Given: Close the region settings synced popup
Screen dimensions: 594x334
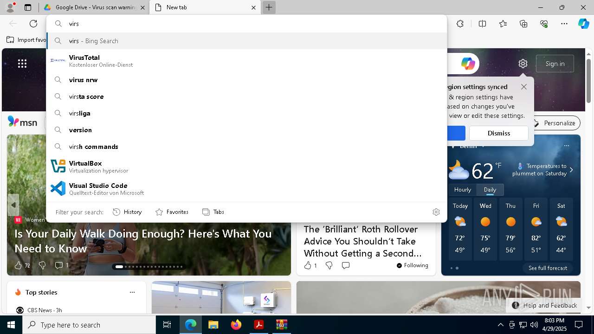Looking at the screenshot, I should click(x=524, y=87).
